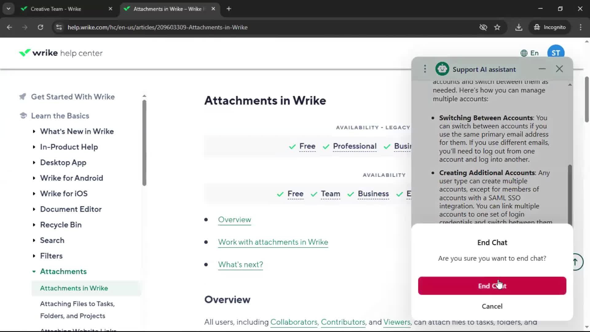Close the Attachments in Wrike browser tab
The image size is (590, 332).
(213, 9)
